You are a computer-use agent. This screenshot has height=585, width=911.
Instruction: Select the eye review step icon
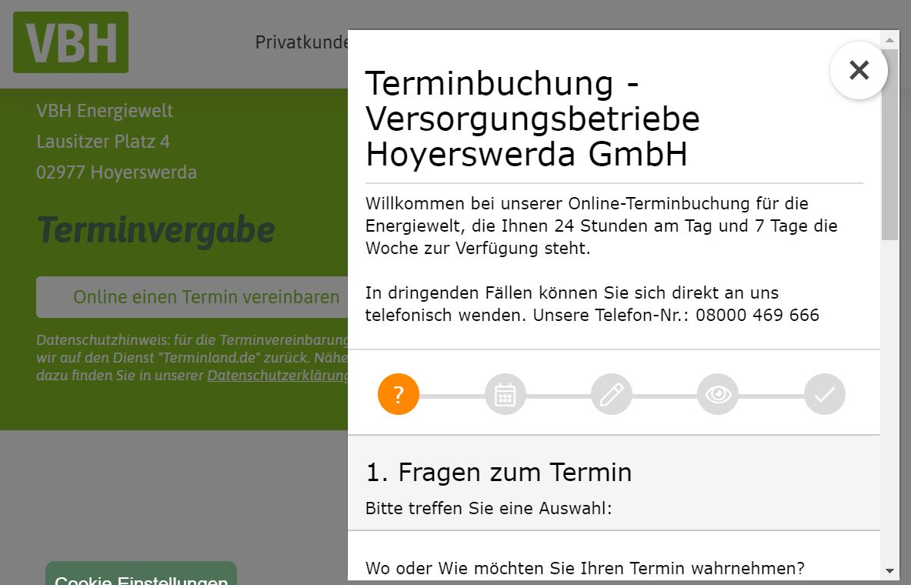[x=718, y=394]
